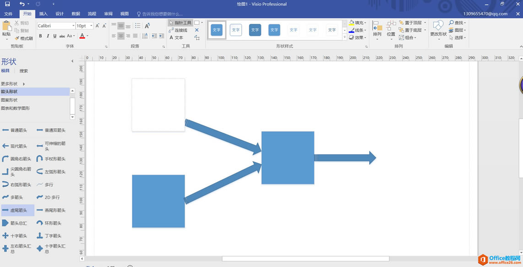The height and width of the screenshot is (267, 523).
Task: Select the Pointer tool (指针工具)
Action: pyautogui.click(x=180, y=22)
